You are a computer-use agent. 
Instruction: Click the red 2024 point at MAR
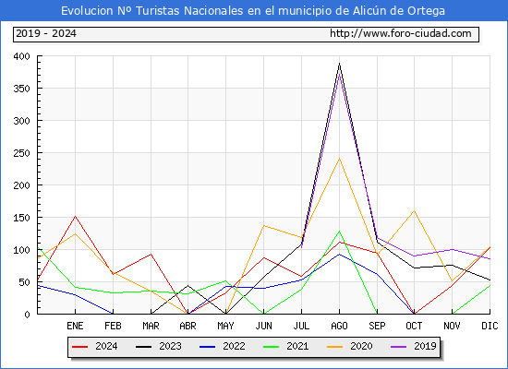(151, 254)
